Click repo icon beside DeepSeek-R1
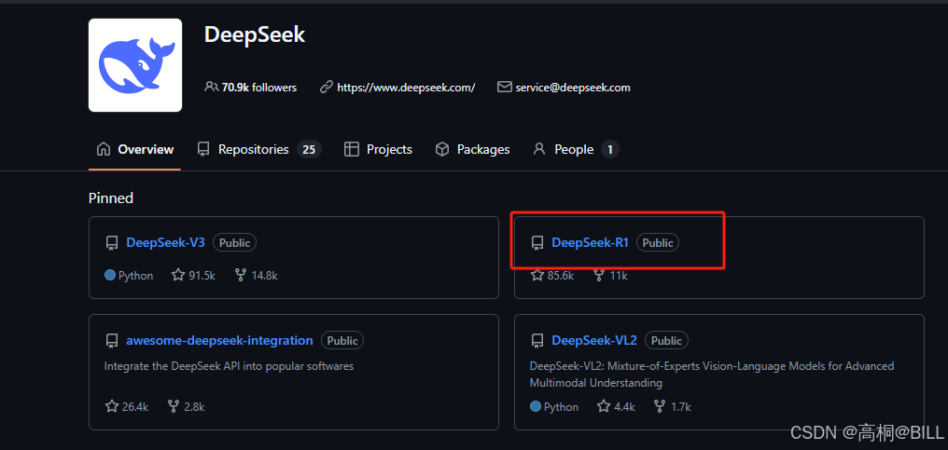Viewport: 948px width, 450px height. point(537,243)
